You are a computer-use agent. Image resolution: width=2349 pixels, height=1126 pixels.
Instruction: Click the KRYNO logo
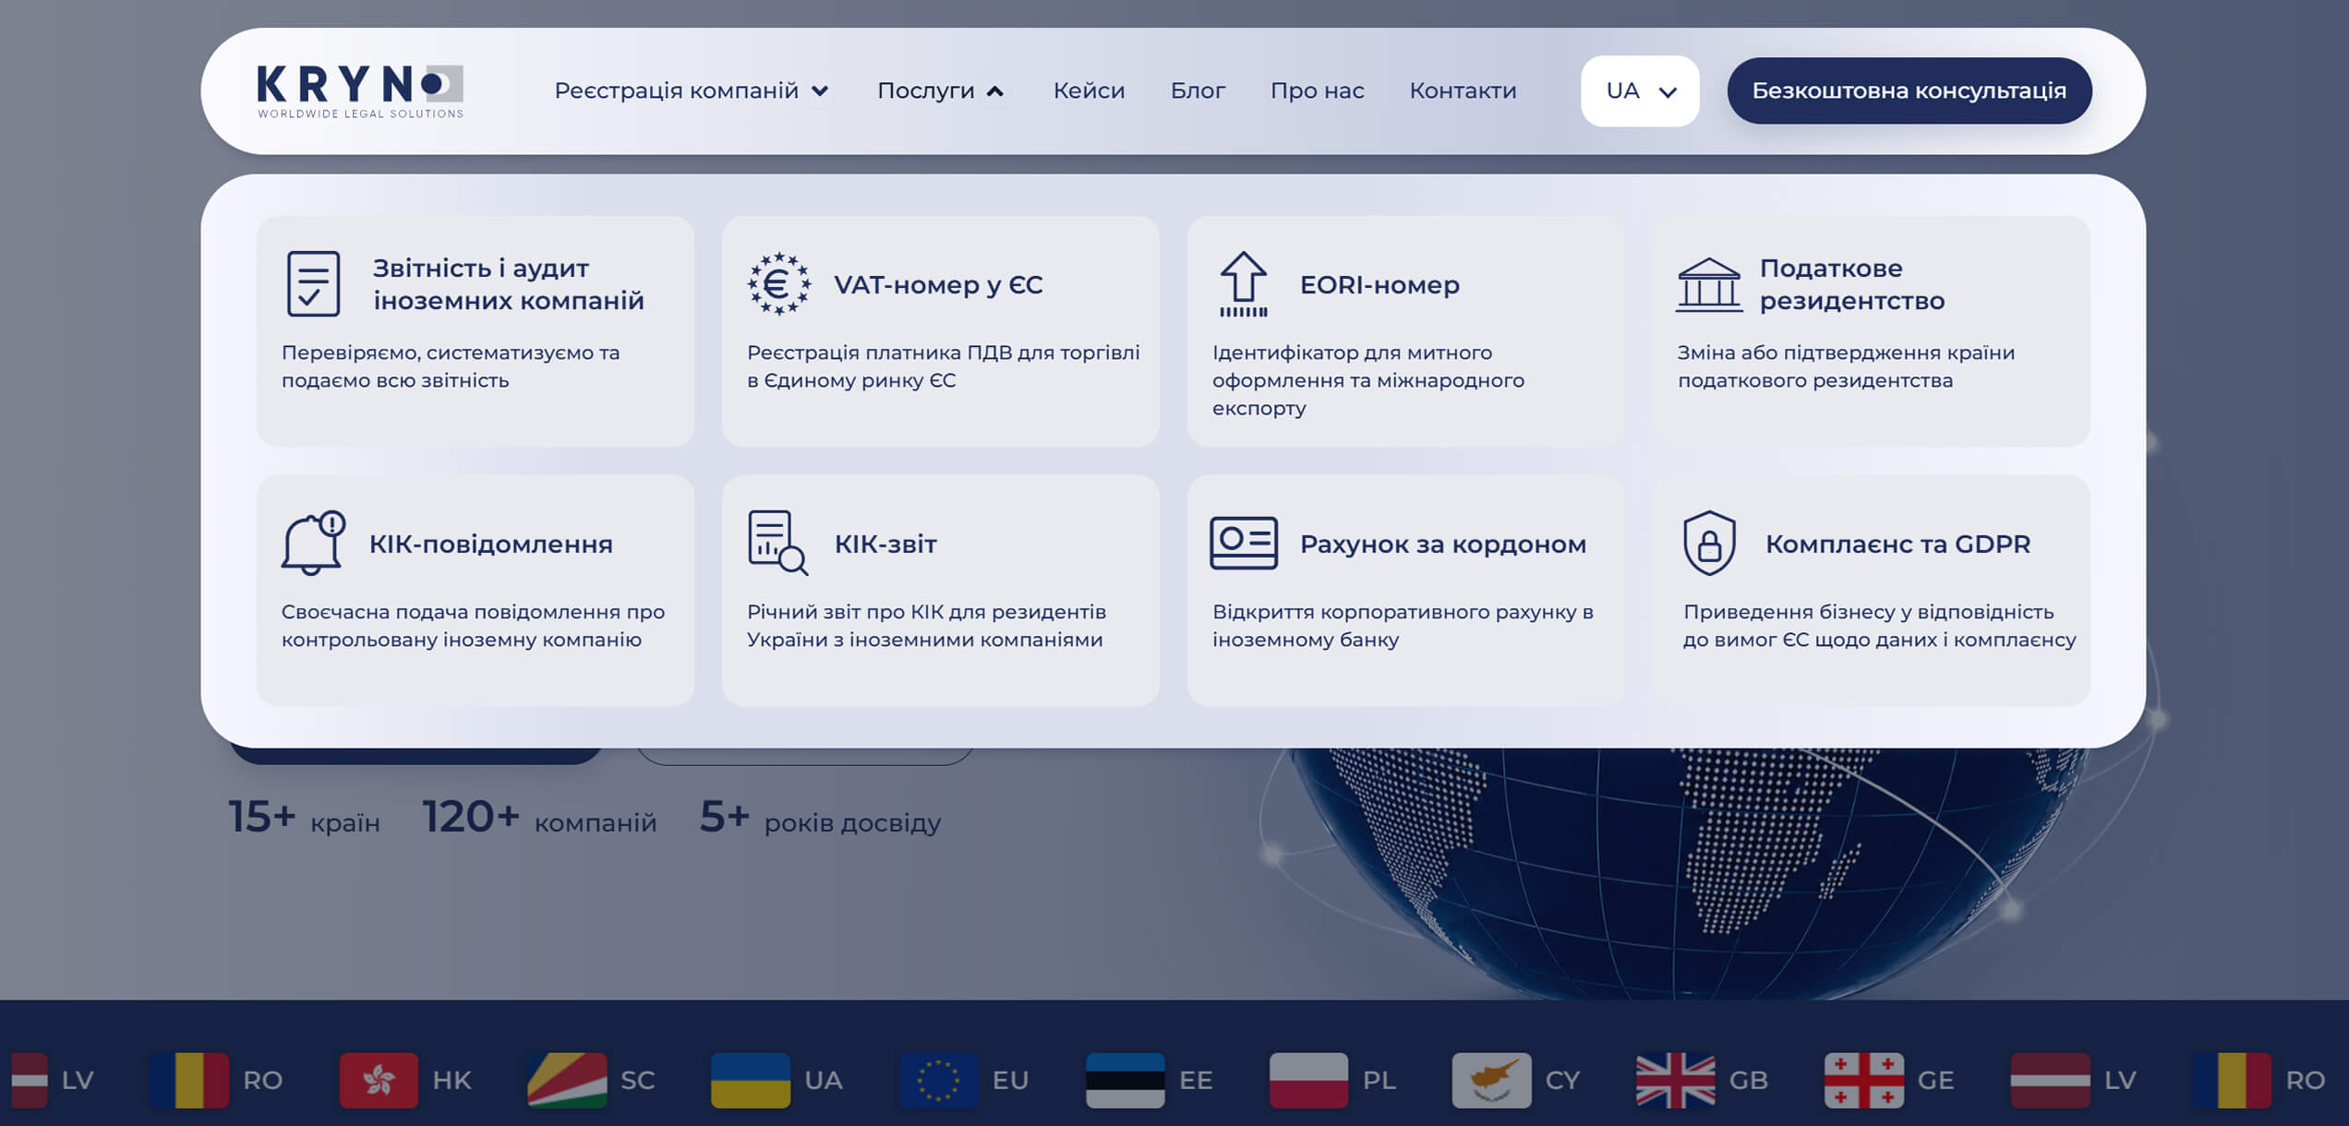tap(360, 91)
